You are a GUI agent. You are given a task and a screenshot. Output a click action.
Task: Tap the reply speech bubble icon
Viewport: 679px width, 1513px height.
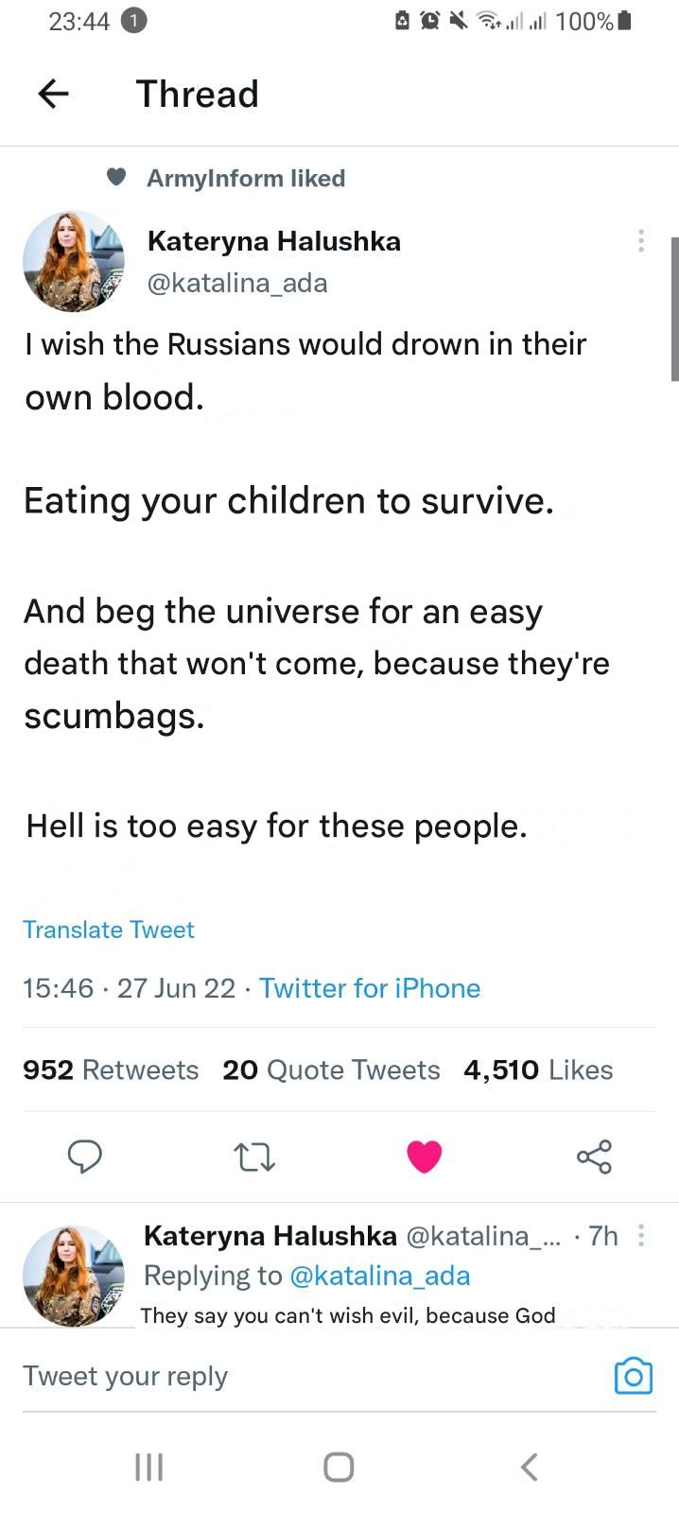(x=85, y=1156)
